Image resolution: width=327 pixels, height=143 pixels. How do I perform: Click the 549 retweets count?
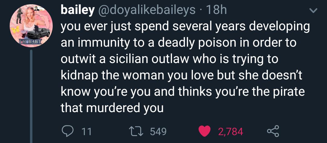point(158,131)
